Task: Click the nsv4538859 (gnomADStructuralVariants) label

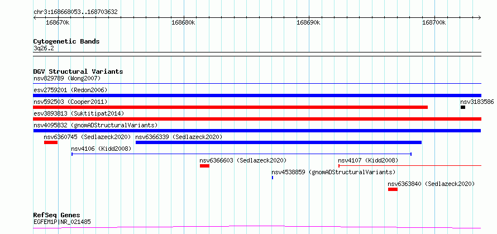Action: (x=333, y=172)
